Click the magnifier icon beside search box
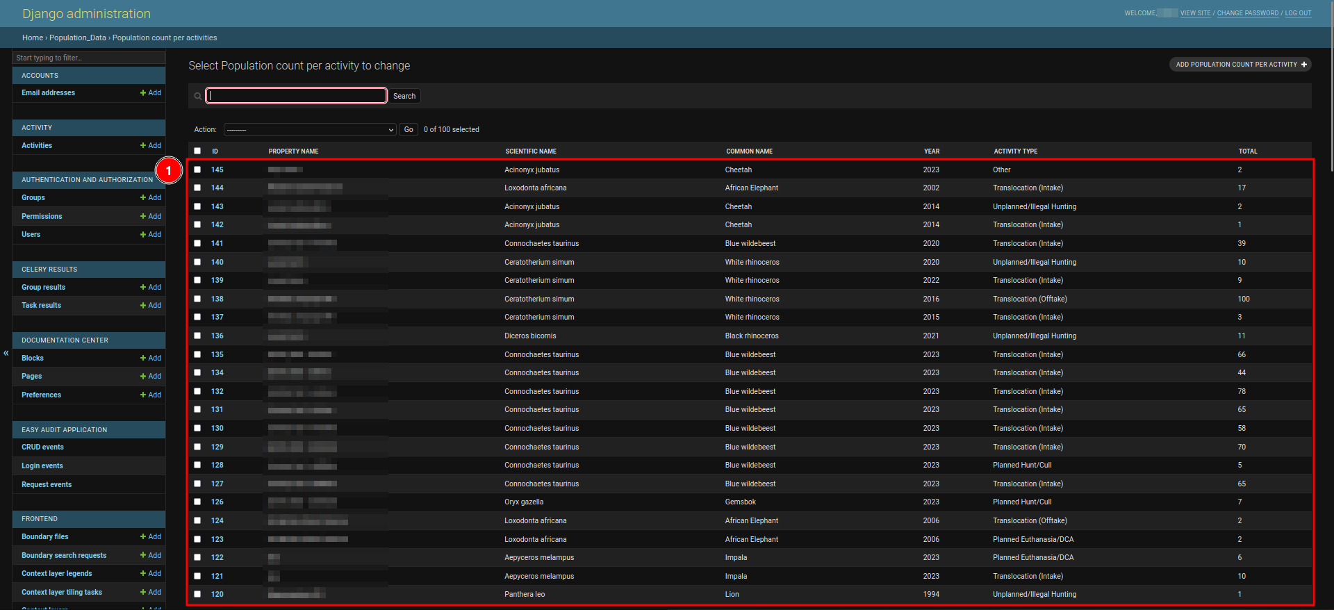 tap(198, 97)
